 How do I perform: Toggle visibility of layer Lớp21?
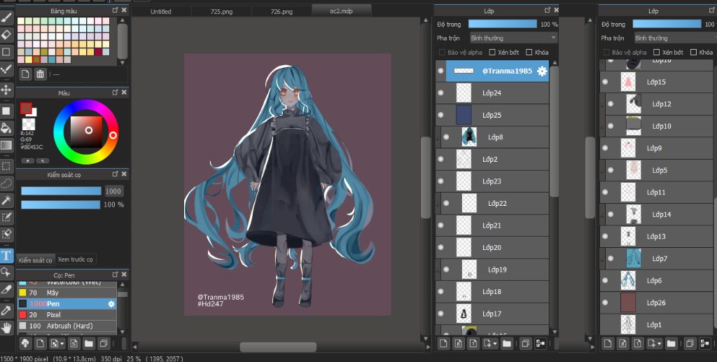[x=441, y=225]
